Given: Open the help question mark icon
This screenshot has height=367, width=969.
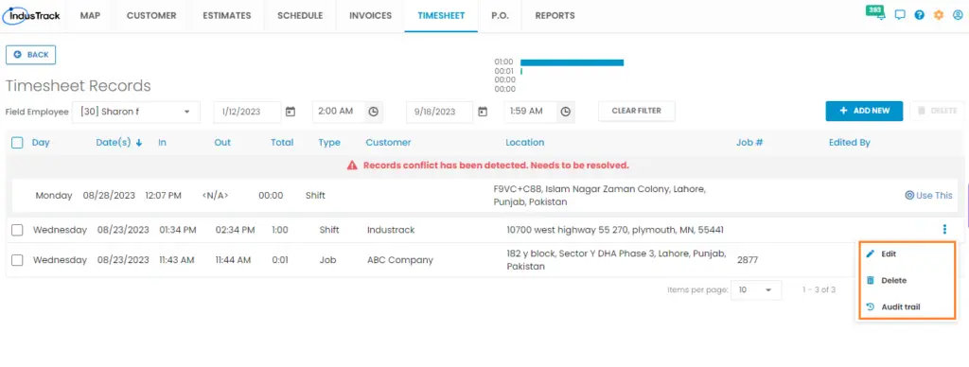Looking at the screenshot, I should coord(919,15).
